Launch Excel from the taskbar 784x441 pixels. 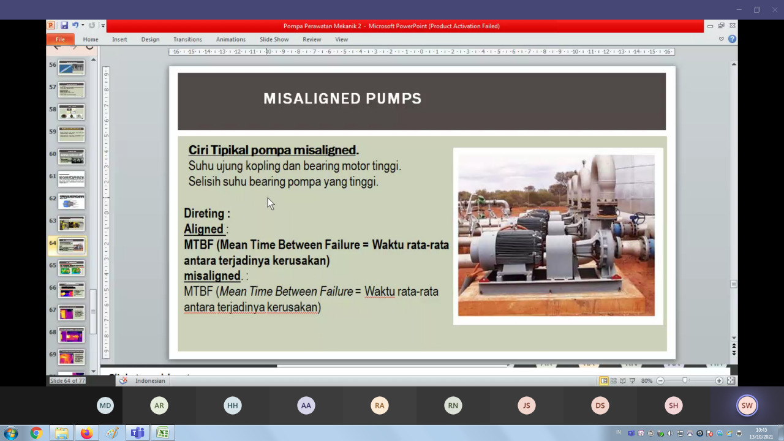coord(163,433)
